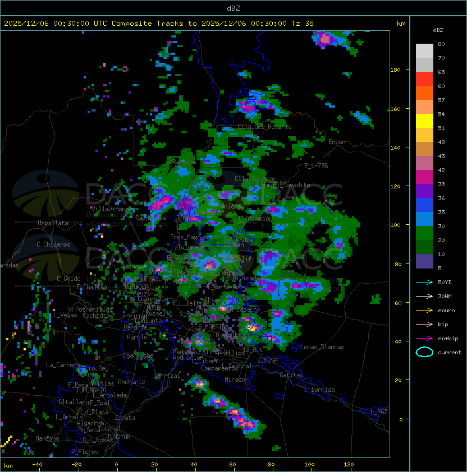467x472 pixels.
Task: Click the 'dBZ' heading above color scale
Action: 438,30
